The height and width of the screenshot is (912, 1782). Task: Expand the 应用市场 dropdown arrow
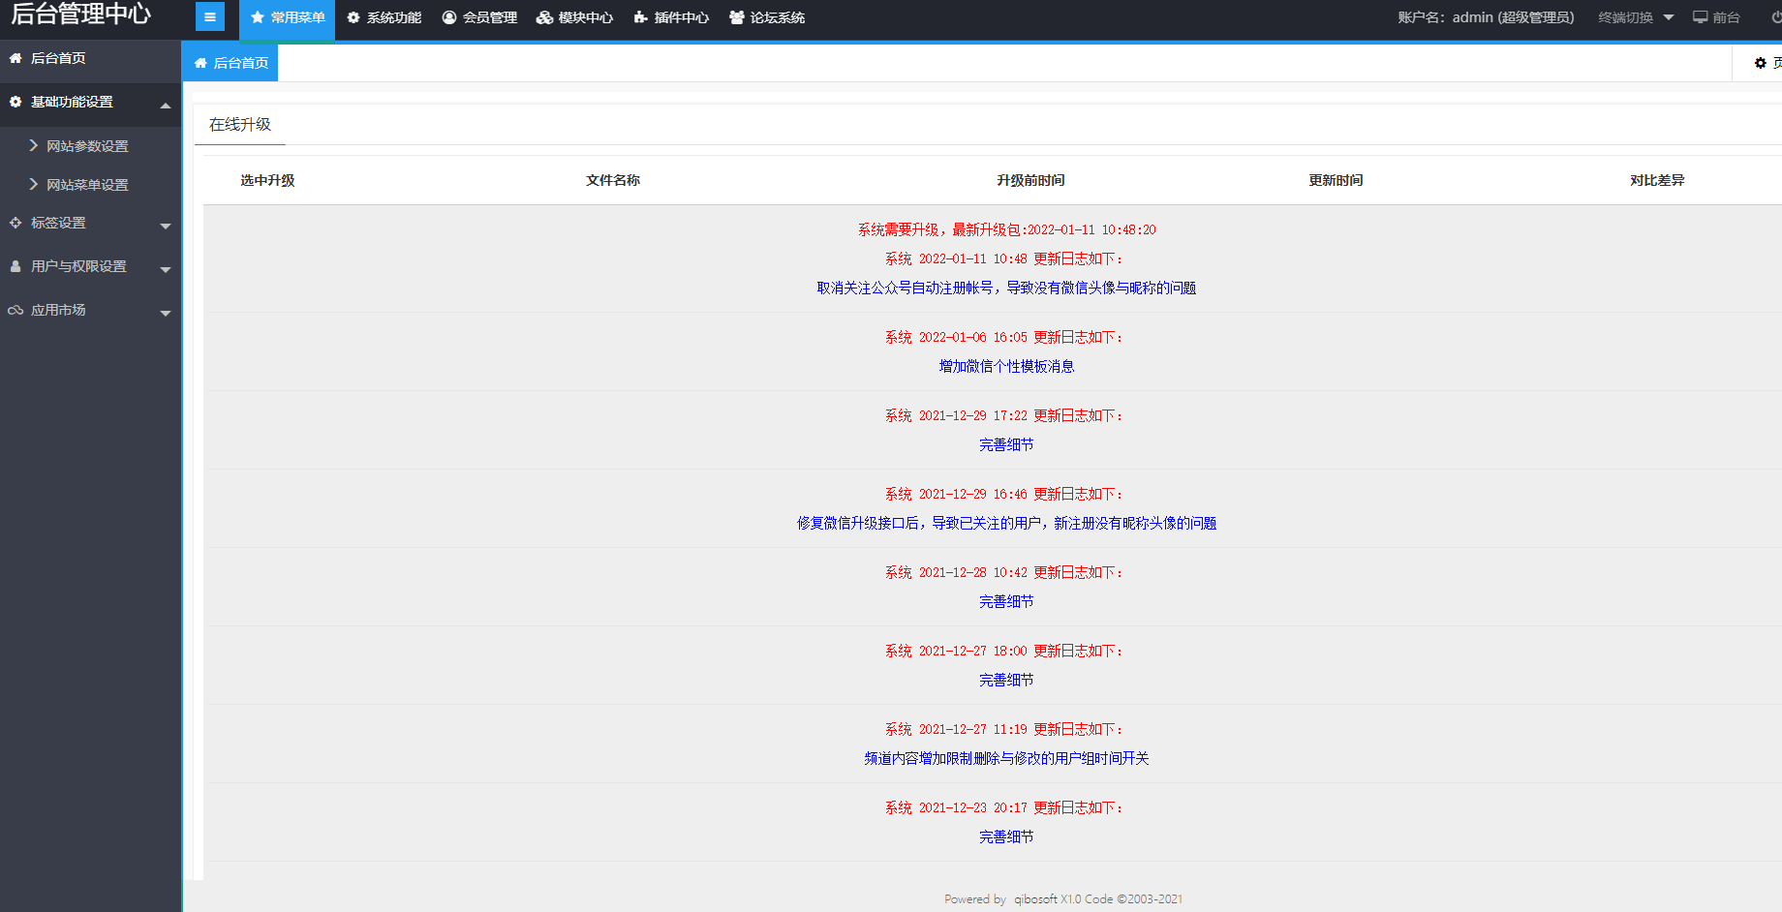coord(166,312)
